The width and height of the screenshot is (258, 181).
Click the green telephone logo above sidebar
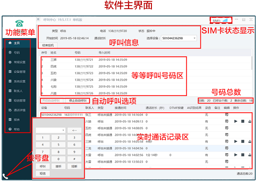coord(19,23)
